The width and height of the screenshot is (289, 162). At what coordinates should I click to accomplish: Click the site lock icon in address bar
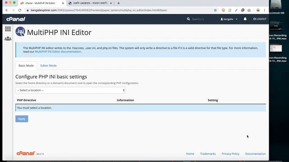pyautogui.click(x=28, y=10)
